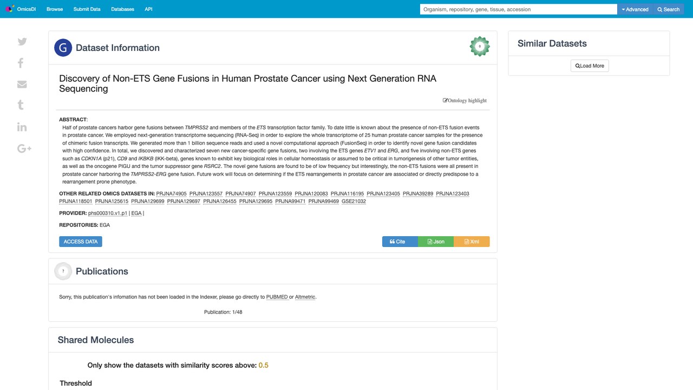
Task: Open related dataset PRJNA99469
Action: click(x=324, y=201)
